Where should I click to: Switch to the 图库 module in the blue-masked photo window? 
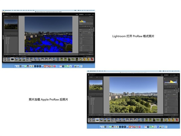click(77, 14)
